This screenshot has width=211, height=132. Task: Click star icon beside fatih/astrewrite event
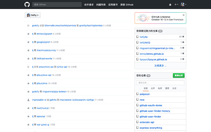[x=28, y=59]
